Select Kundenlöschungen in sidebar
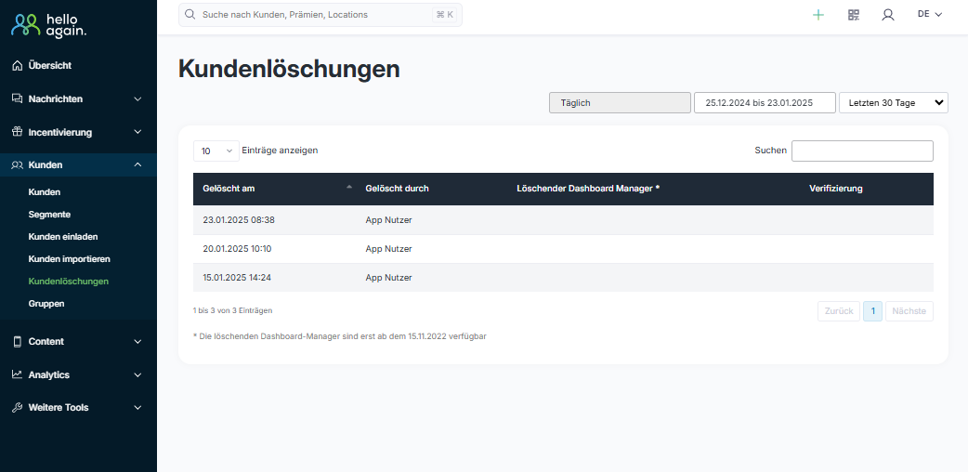The height and width of the screenshot is (472, 968). coord(69,282)
